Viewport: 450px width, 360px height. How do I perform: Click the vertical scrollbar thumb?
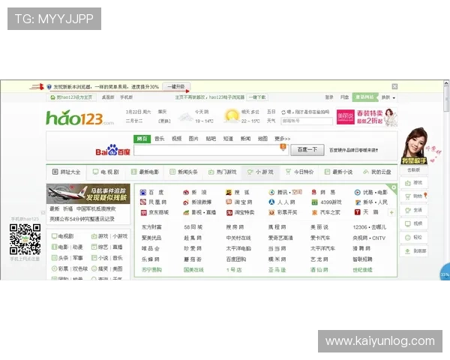tap(446, 99)
